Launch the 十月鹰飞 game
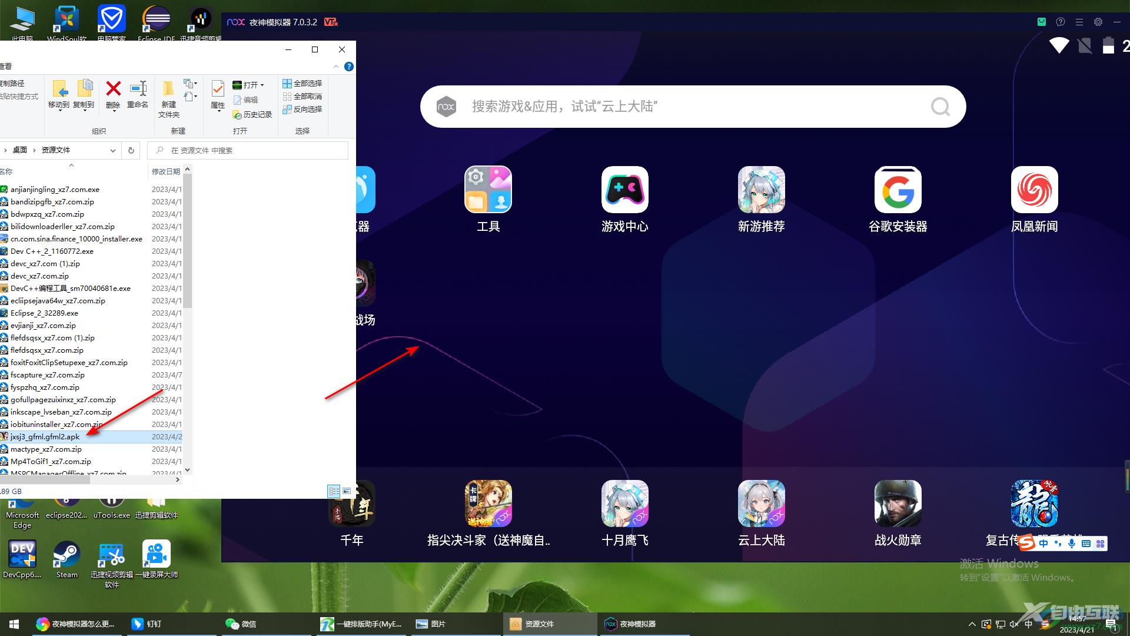This screenshot has height=636, width=1130. (624, 503)
